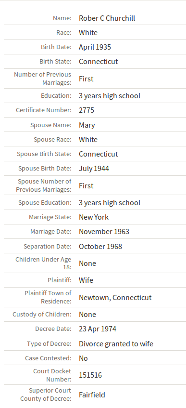Click the Court Docket Number 151516

[90, 375]
